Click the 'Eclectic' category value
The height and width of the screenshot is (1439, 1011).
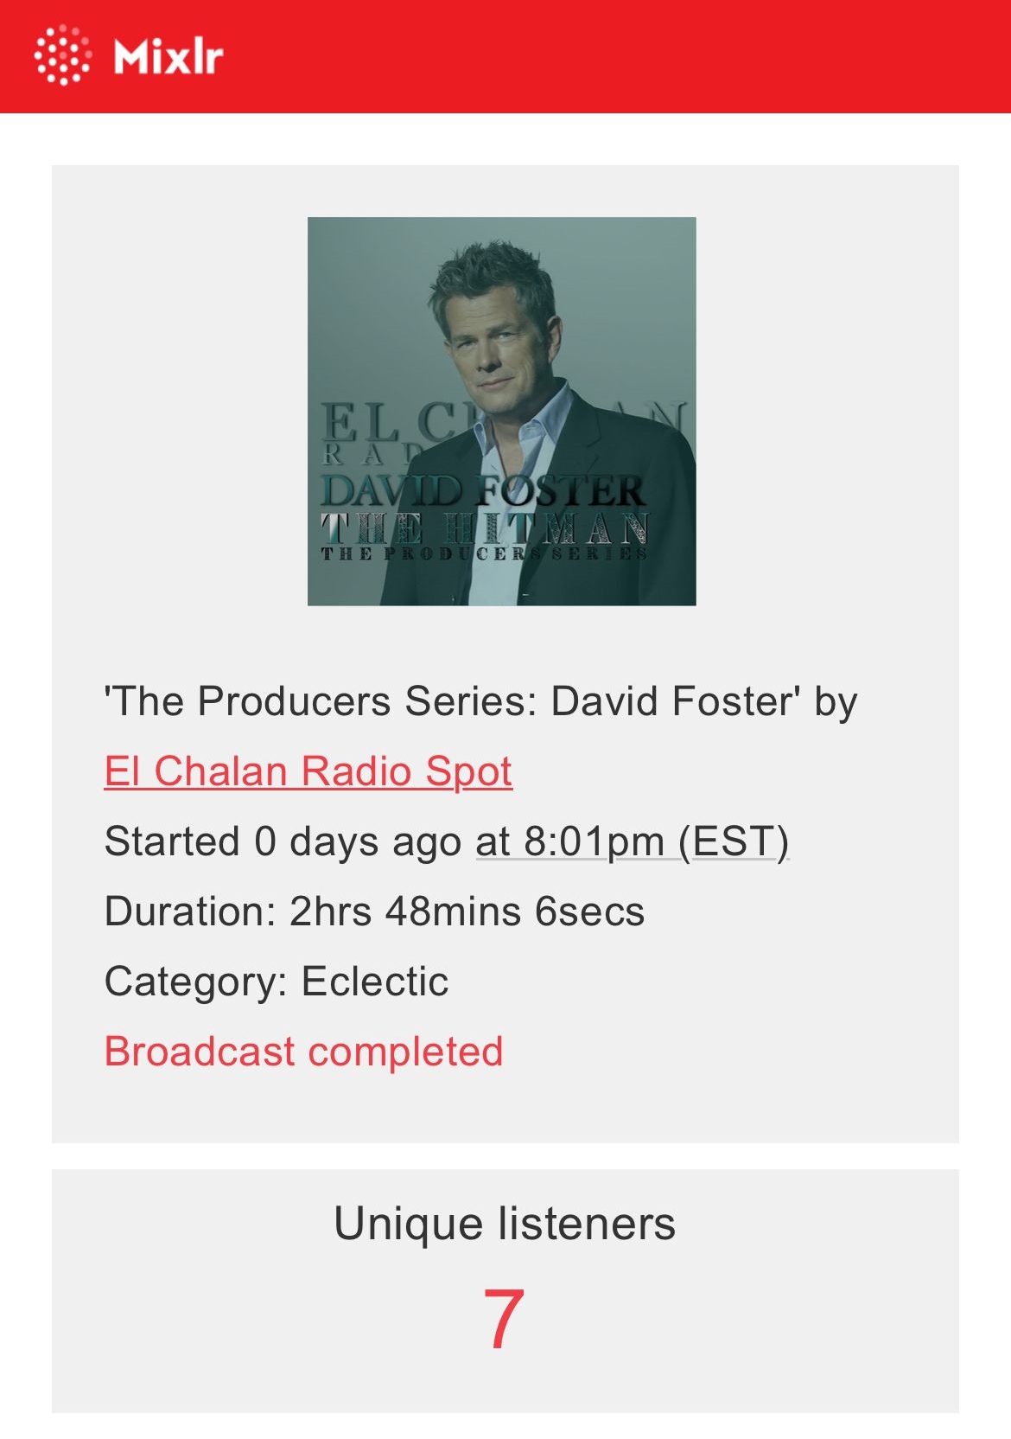(x=375, y=982)
